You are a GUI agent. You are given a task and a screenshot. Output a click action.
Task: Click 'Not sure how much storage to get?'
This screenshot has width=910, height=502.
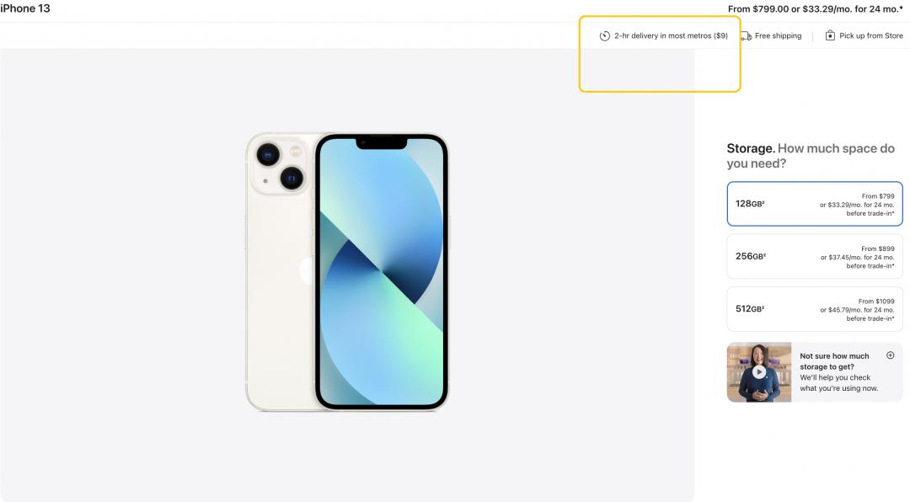click(x=834, y=361)
